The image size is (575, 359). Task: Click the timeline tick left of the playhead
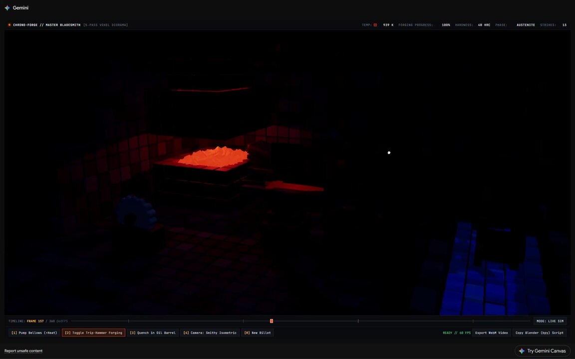pos(243,321)
